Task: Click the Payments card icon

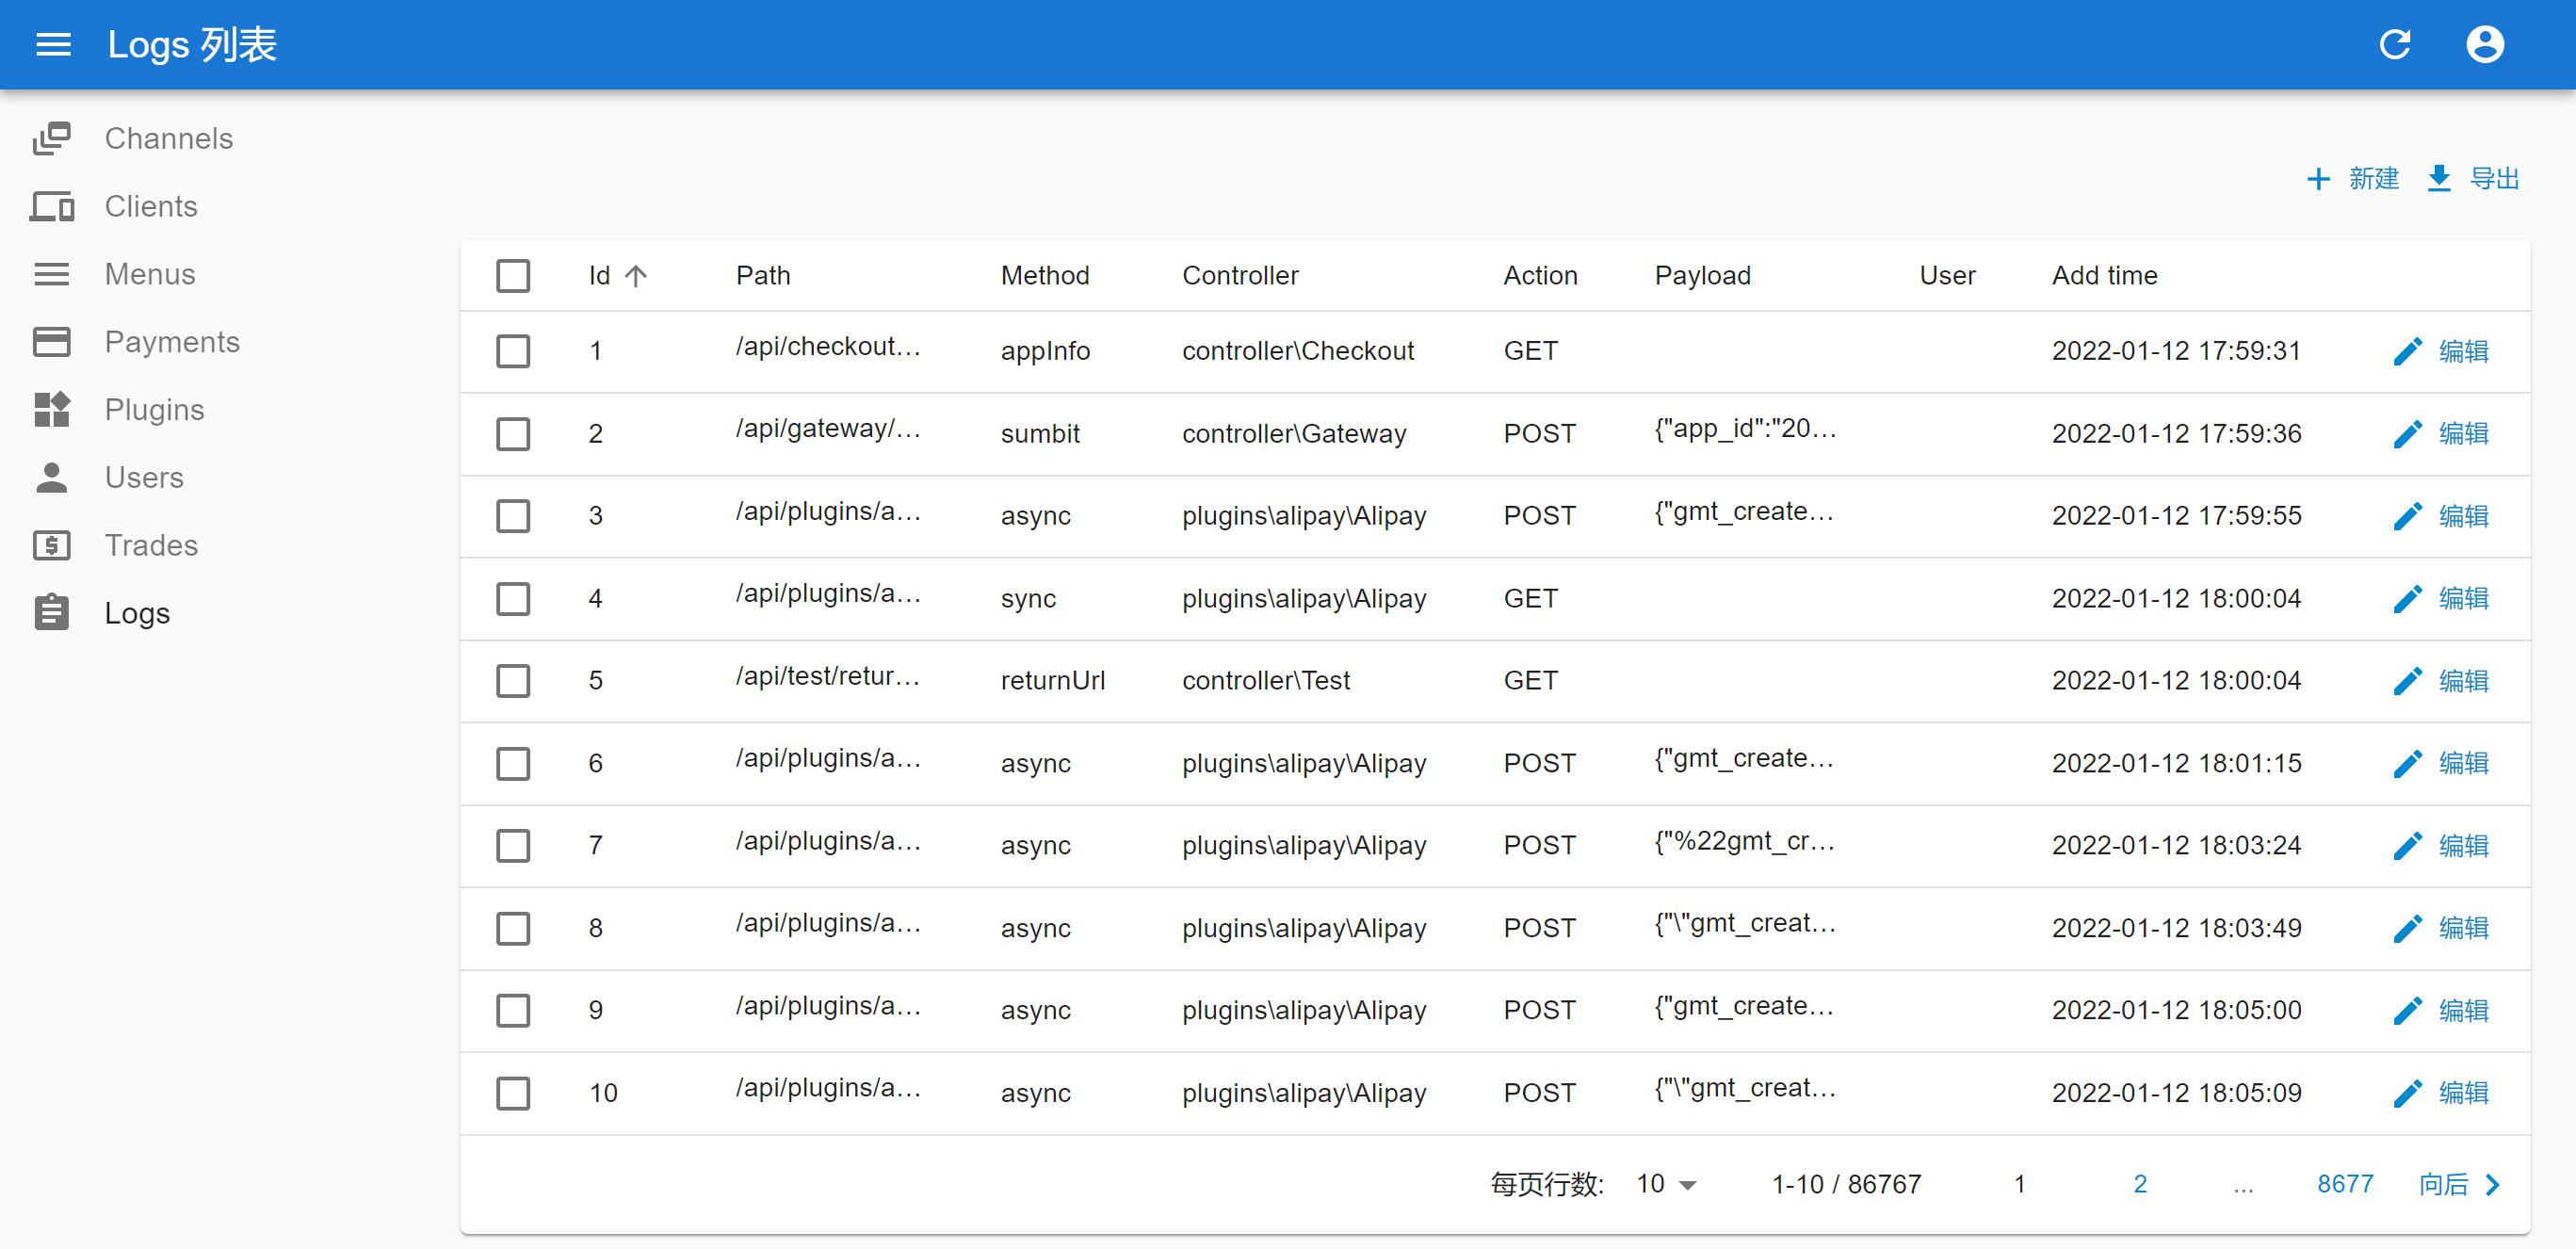Action: pos(53,341)
